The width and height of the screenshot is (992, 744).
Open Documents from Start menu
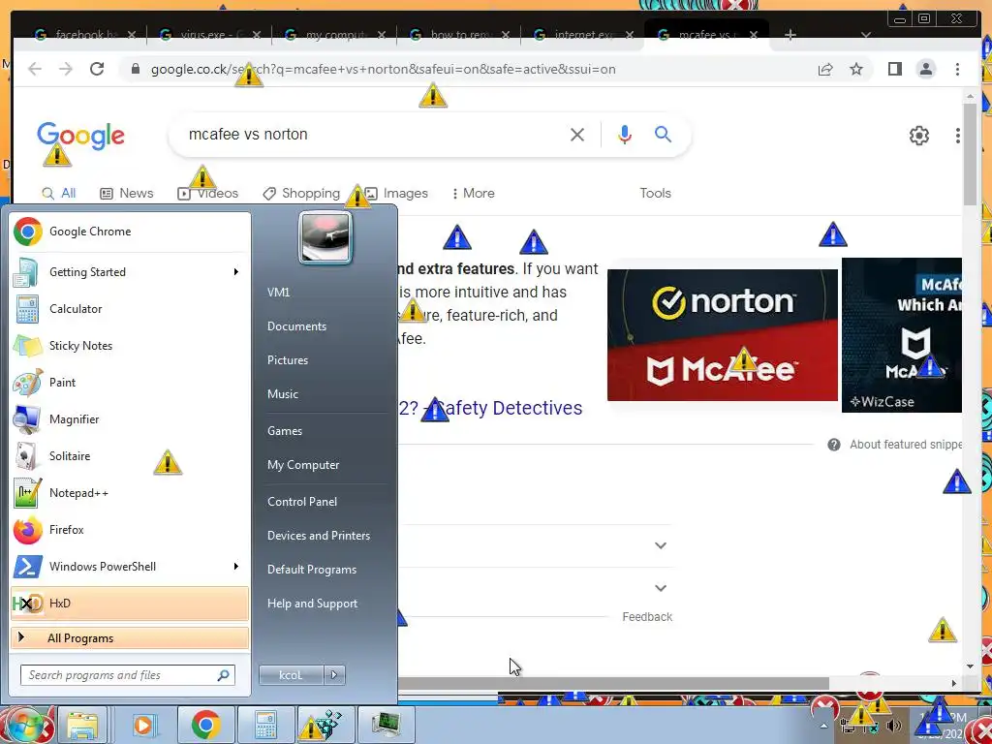pos(296,326)
